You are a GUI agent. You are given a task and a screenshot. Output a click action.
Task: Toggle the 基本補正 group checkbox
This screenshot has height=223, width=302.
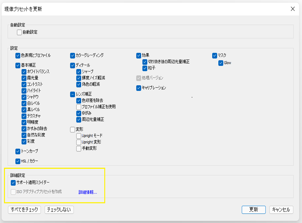pos(18,65)
